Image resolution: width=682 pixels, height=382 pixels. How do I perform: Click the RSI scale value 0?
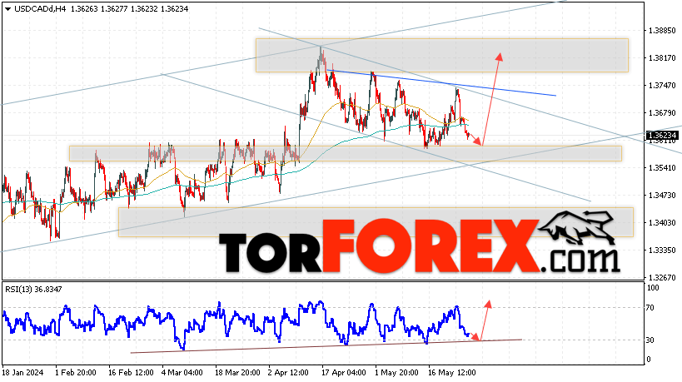pos(649,359)
